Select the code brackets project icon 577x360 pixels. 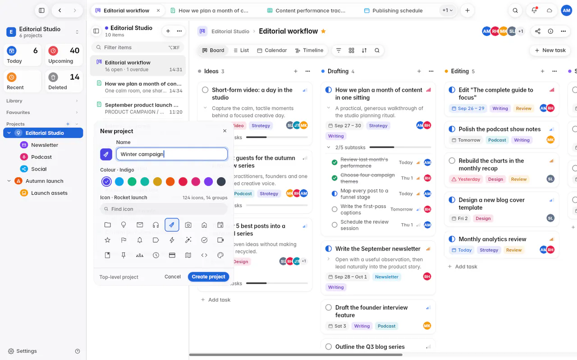[x=204, y=255]
